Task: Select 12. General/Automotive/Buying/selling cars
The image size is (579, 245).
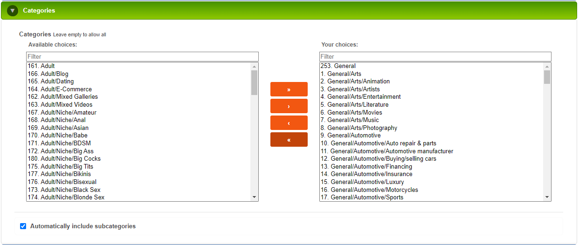Action: point(432,159)
